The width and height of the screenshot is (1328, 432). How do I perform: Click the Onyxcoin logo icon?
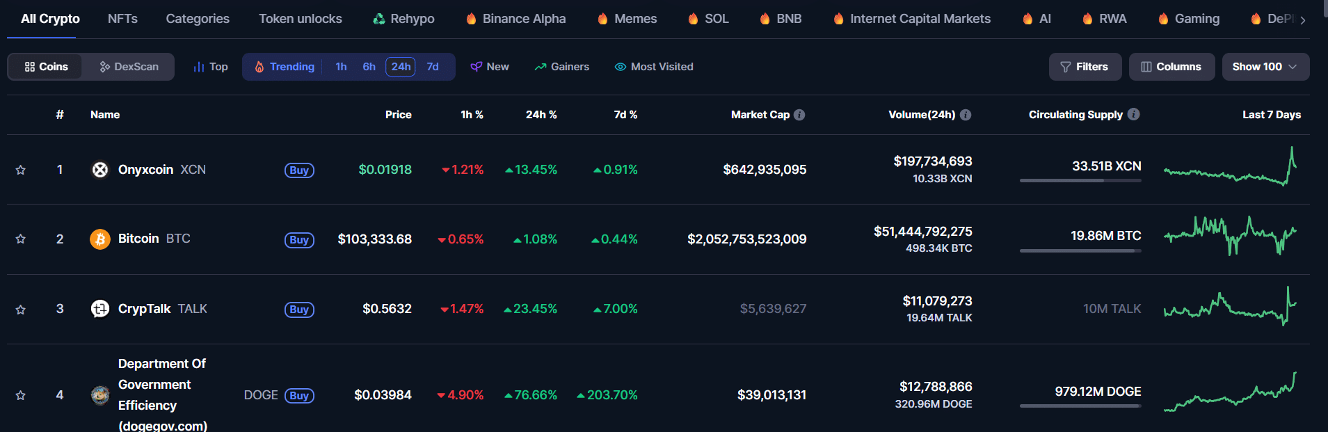(100, 170)
